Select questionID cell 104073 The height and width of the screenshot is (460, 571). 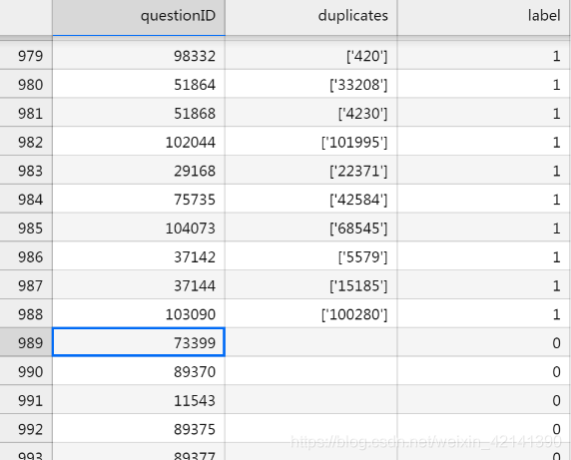click(139, 228)
